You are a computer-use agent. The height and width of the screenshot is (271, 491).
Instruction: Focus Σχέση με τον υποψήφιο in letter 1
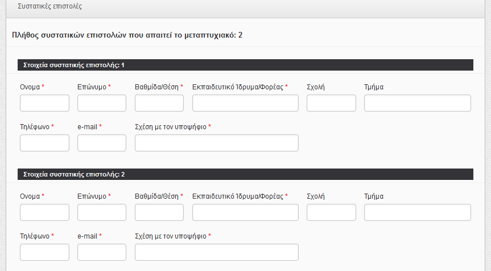coord(217,143)
